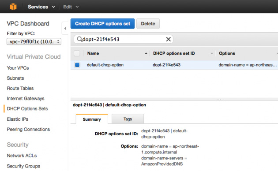The height and width of the screenshot is (171, 278).
Task: Collapse the sidebar with the arrow handle
Action: 65,28
